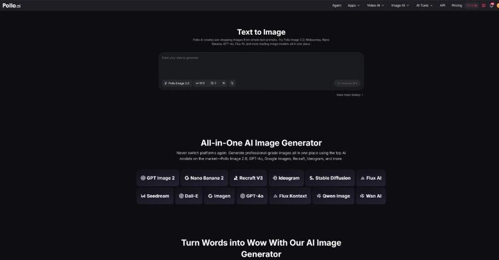This screenshot has width=499, height=260.
Task: Click the 'All-in-One AI Image Generator' heading
Action: pyautogui.click(x=261, y=143)
